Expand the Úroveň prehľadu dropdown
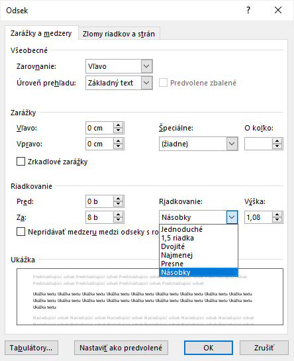This screenshot has width=294, height=361. tap(146, 83)
